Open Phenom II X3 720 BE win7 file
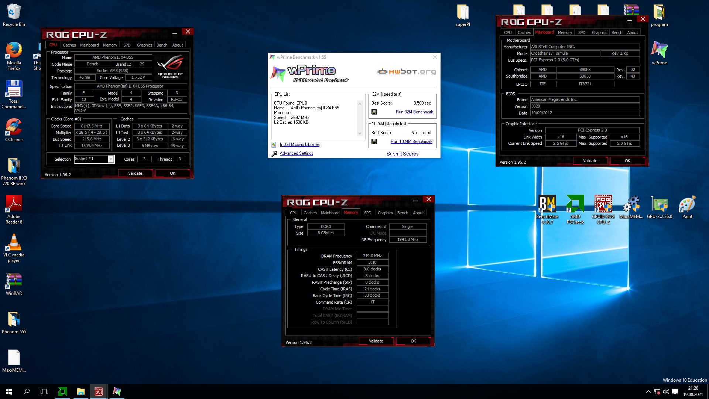709x399 pixels. coord(14,171)
